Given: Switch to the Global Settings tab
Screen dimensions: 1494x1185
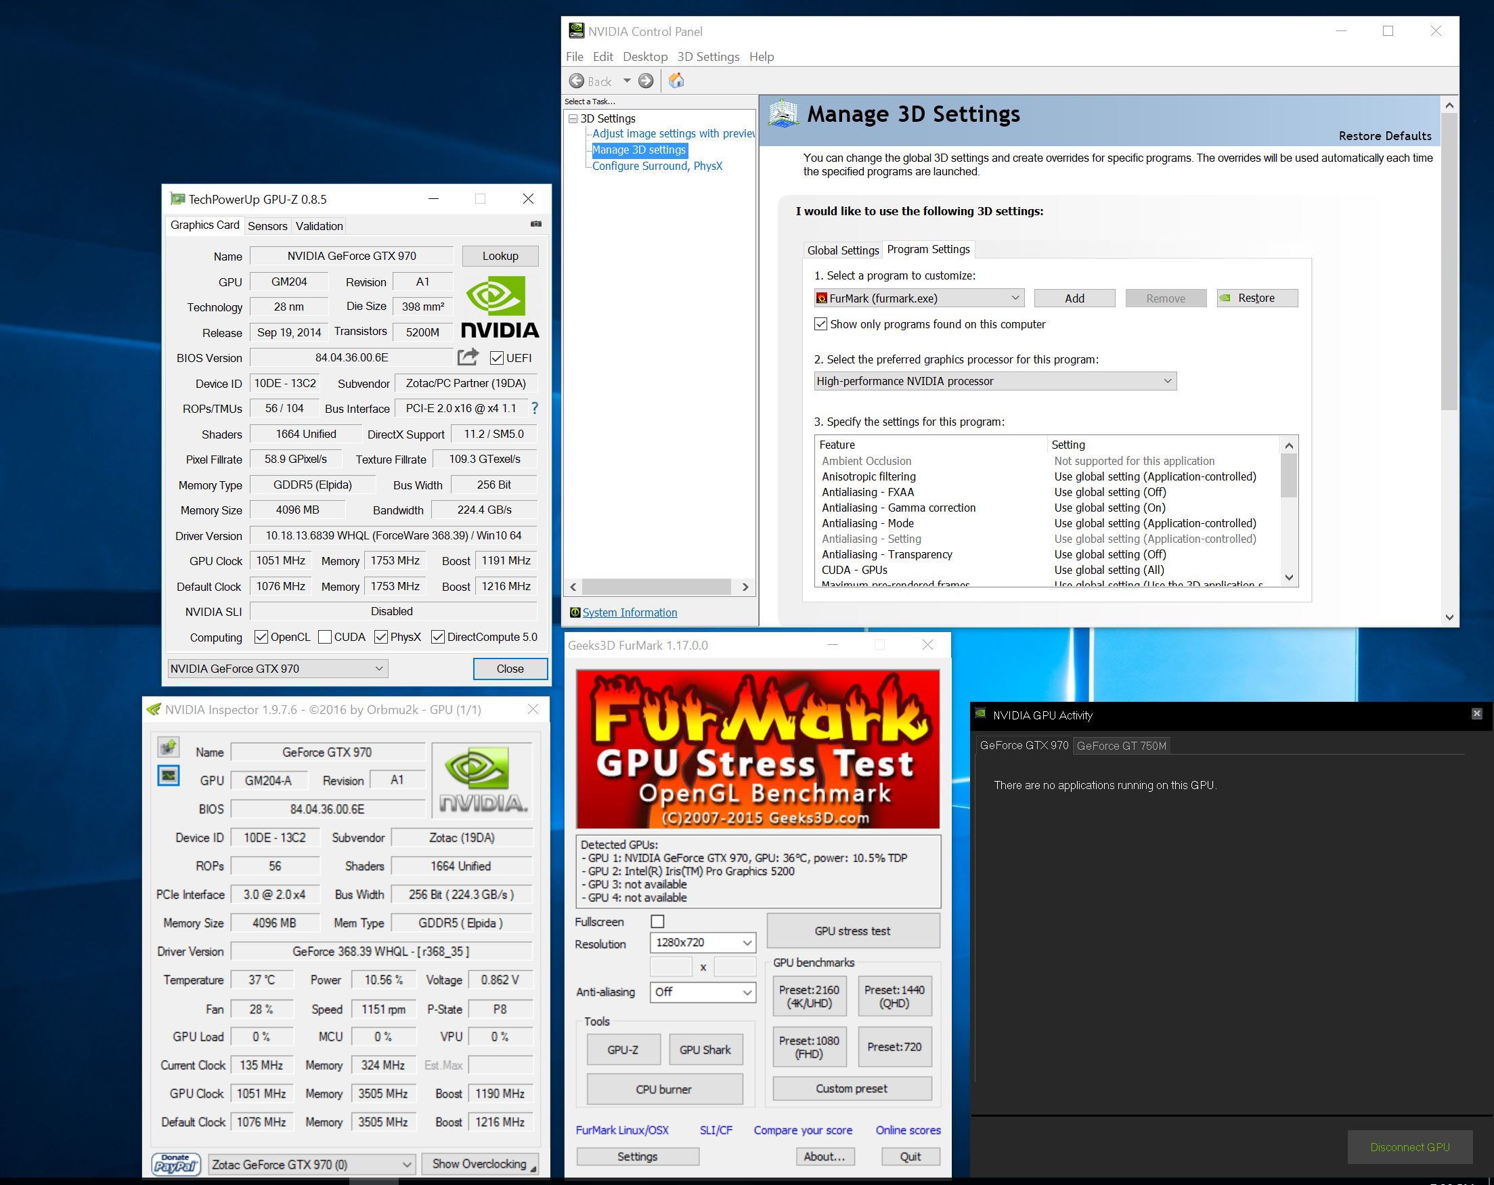Looking at the screenshot, I should click(843, 250).
